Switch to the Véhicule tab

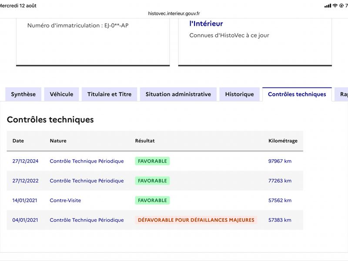pos(61,94)
